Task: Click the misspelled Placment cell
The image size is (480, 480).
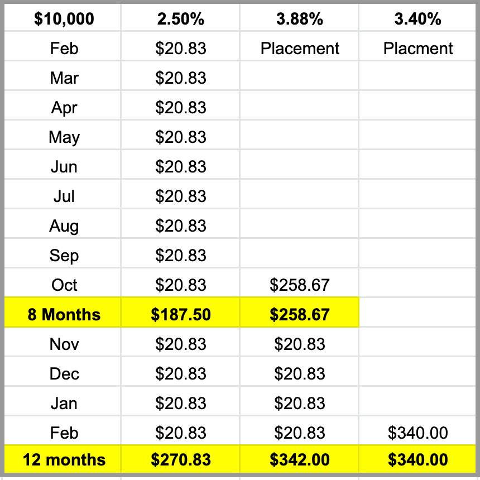Action: coord(418,49)
